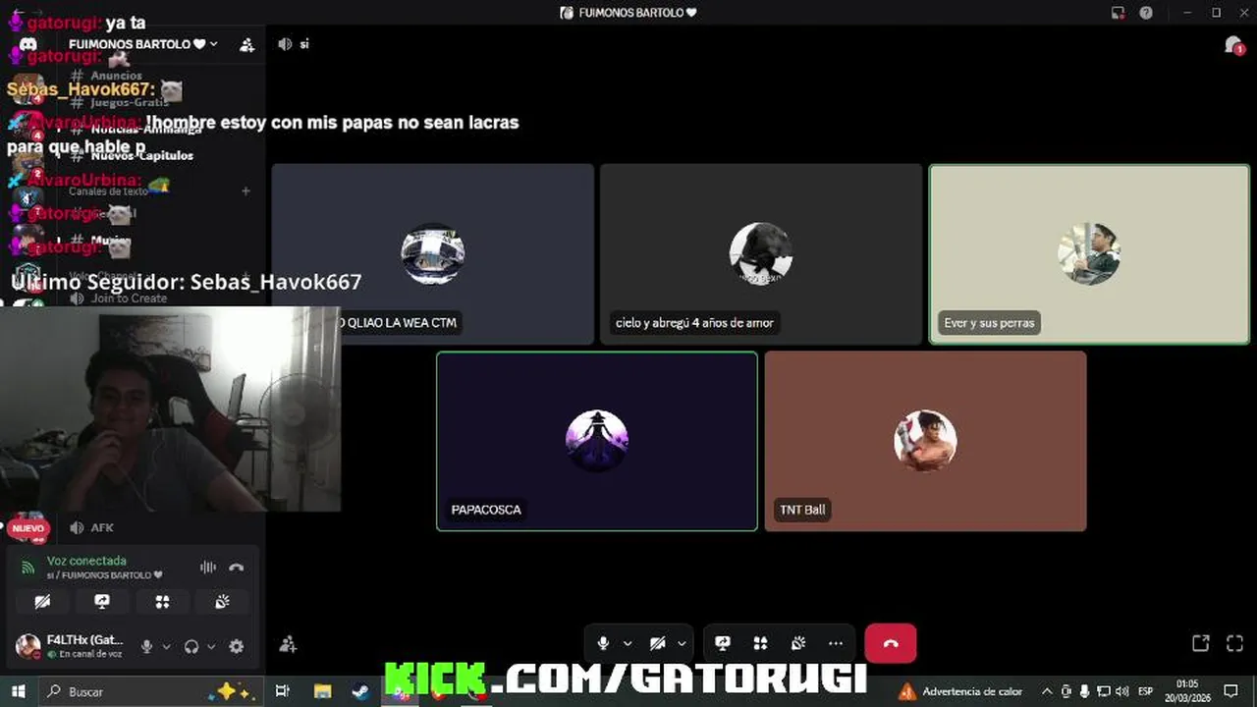Open Discord inbox icon in title bar
This screenshot has height=707, width=1257.
click(x=1118, y=13)
